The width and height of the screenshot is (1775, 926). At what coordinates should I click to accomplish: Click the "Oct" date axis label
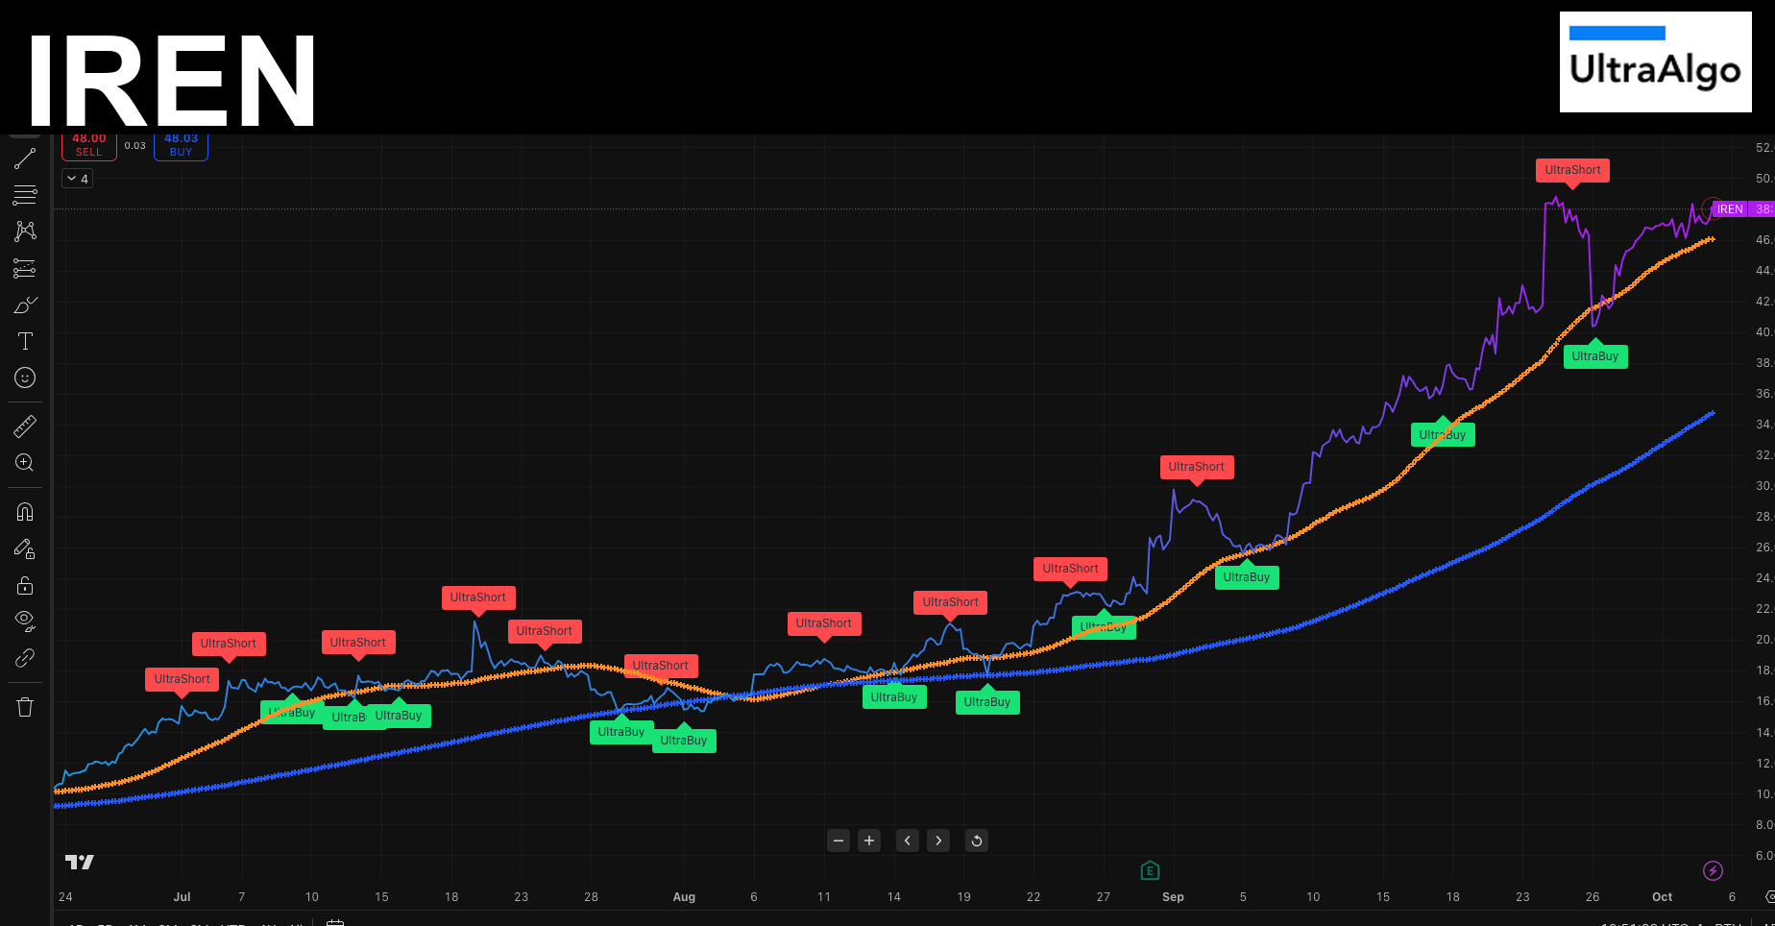[x=1663, y=896]
